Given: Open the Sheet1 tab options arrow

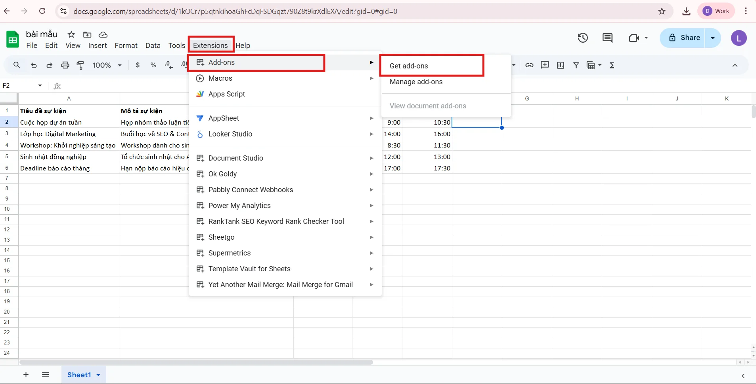Looking at the screenshot, I should coord(98,375).
